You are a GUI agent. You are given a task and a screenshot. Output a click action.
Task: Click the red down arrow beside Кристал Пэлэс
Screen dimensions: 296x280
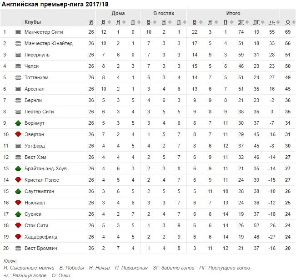coord(18,180)
